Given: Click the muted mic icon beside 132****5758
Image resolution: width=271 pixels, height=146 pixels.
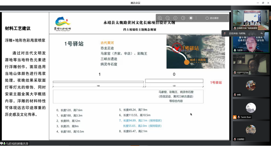Looking at the screenshot, I should point(235,72).
